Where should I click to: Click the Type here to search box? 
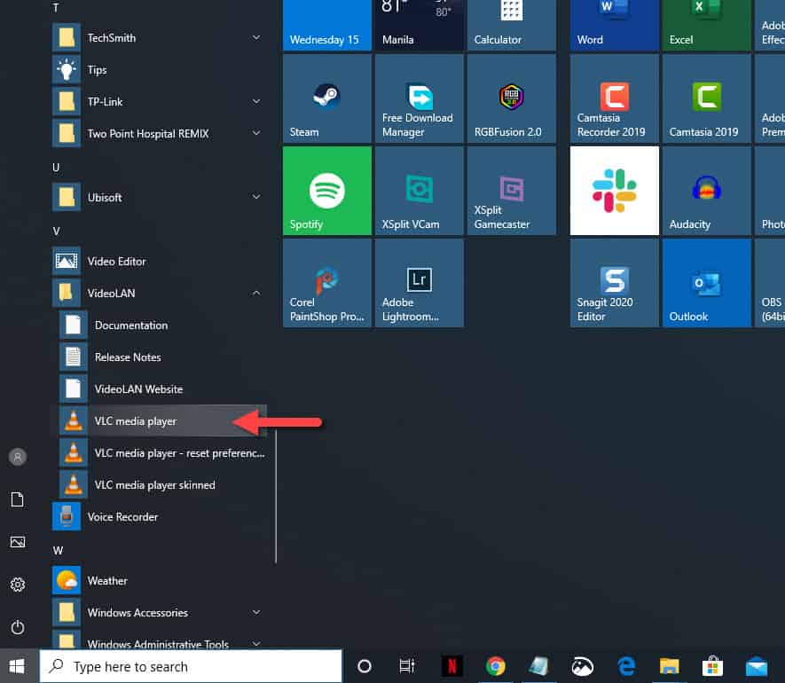191,666
